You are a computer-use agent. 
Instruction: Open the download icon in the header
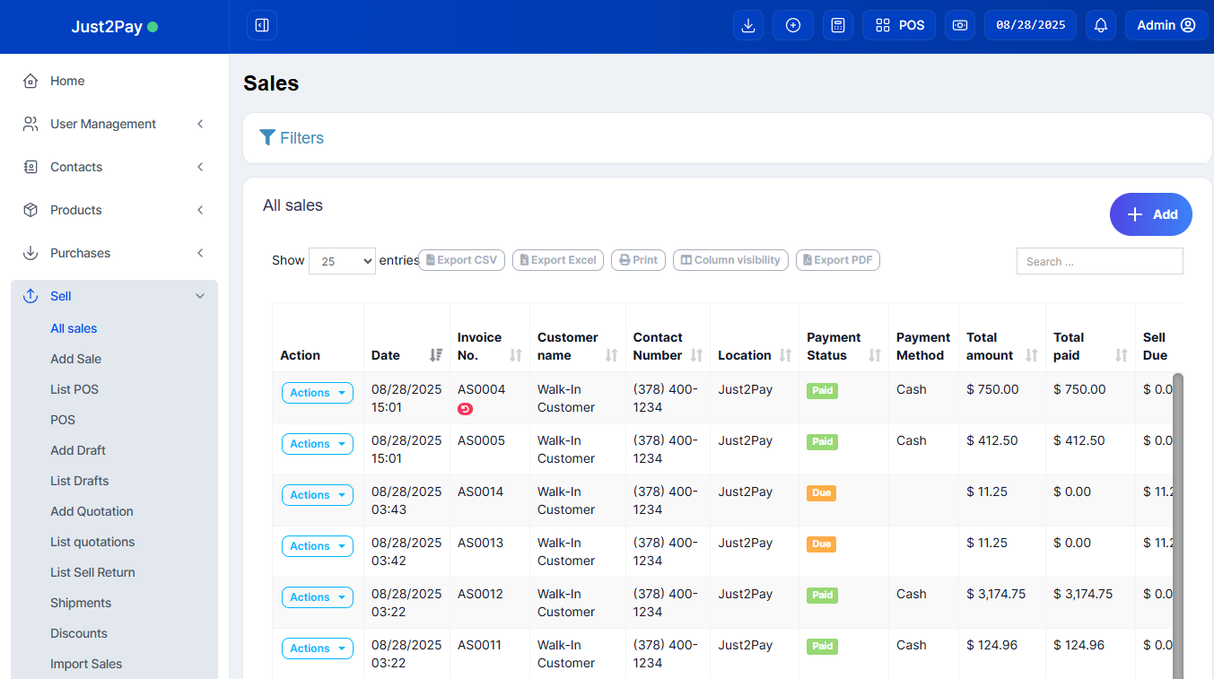[747, 25]
